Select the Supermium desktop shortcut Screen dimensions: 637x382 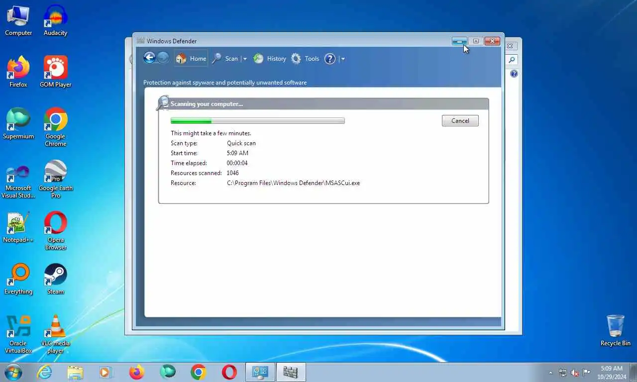click(x=18, y=124)
